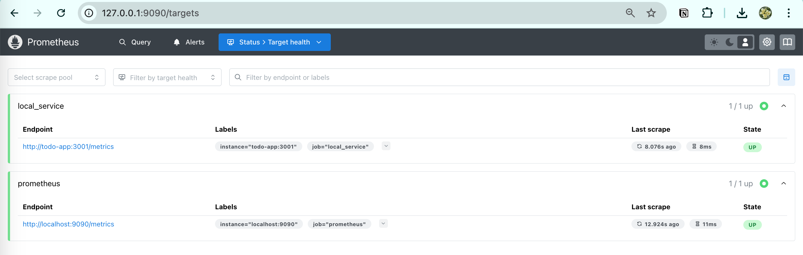
Task: Open browser zoom magnifier icon
Action: [x=630, y=13]
